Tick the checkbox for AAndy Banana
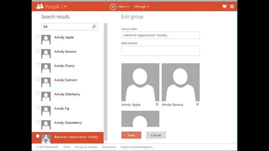This screenshot has width=269, height=151. pyautogui.click(x=38, y=51)
